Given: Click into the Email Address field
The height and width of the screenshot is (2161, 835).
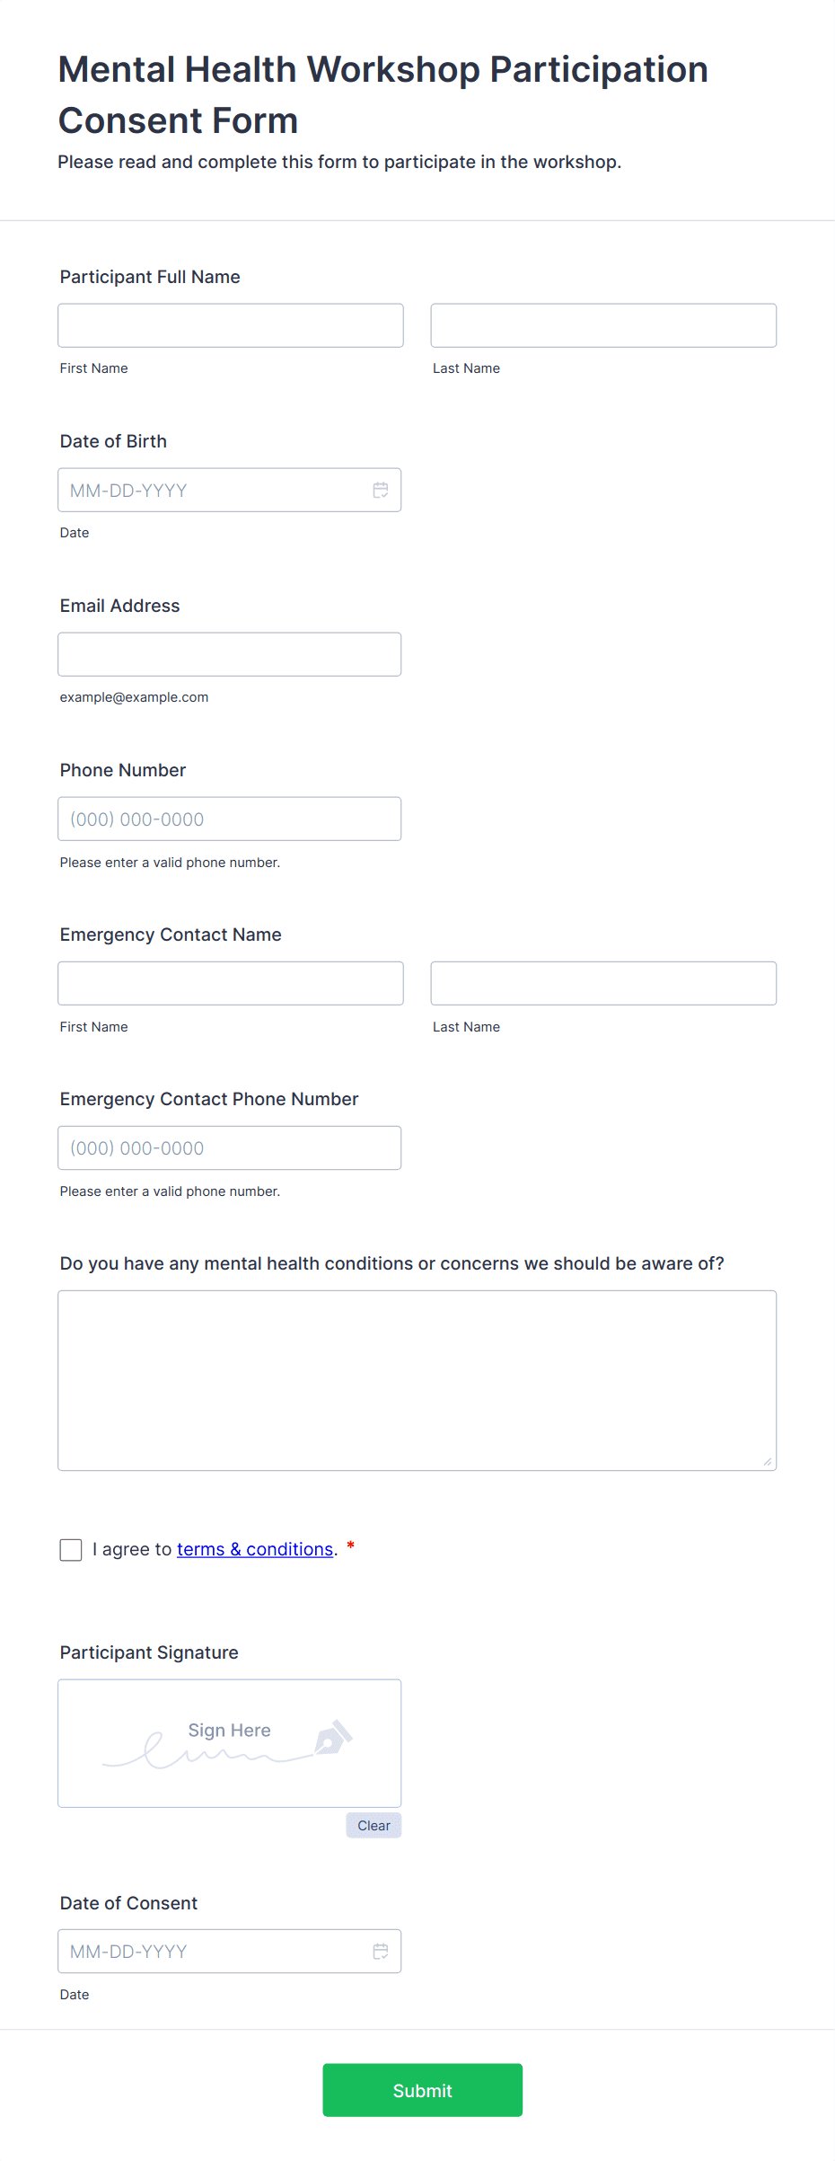Looking at the screenshot, I should click(230, 654).
